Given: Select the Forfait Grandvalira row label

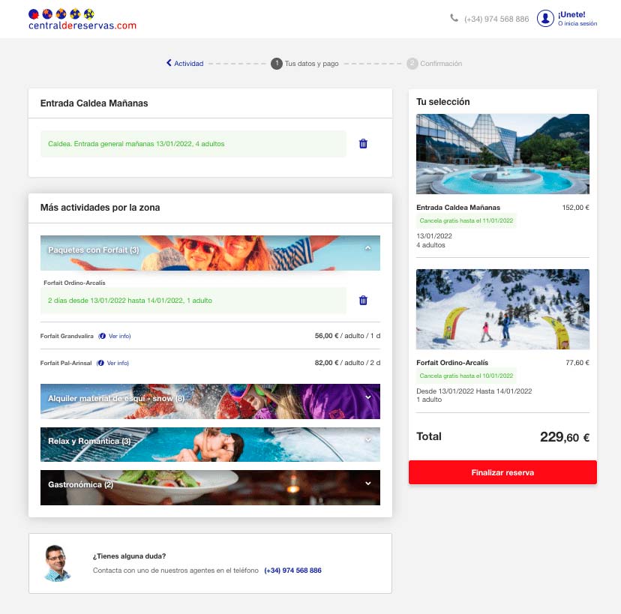Looking at the screenshot, I should 67,336.
